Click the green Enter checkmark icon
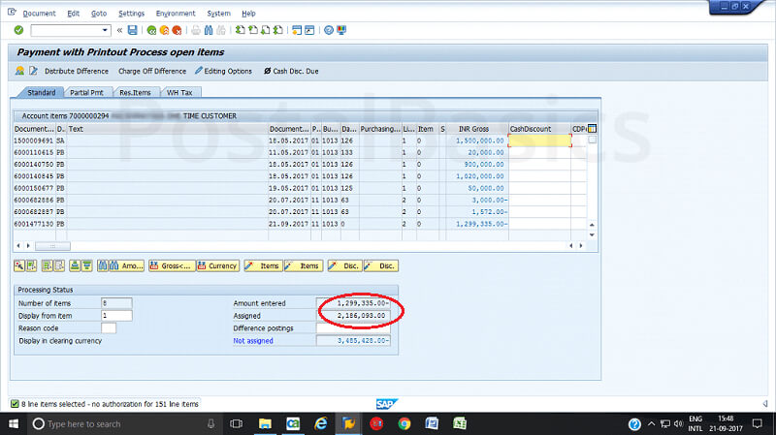 (18, 30)
